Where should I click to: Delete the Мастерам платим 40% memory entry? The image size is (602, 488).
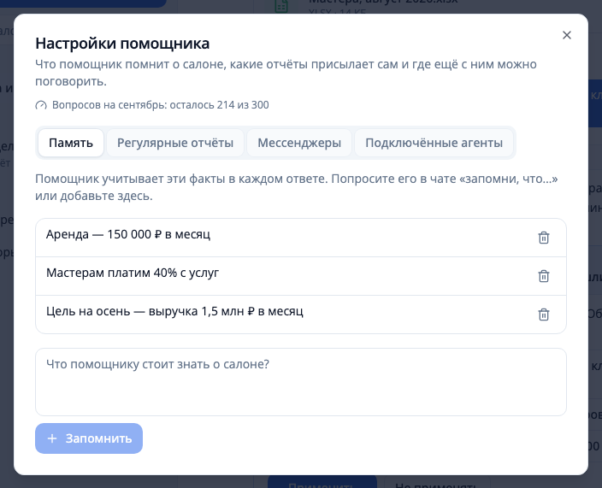(543, 276)
